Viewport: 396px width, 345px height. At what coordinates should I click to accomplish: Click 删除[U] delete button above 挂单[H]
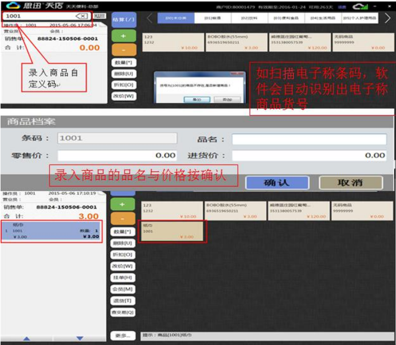click(123, 243)
